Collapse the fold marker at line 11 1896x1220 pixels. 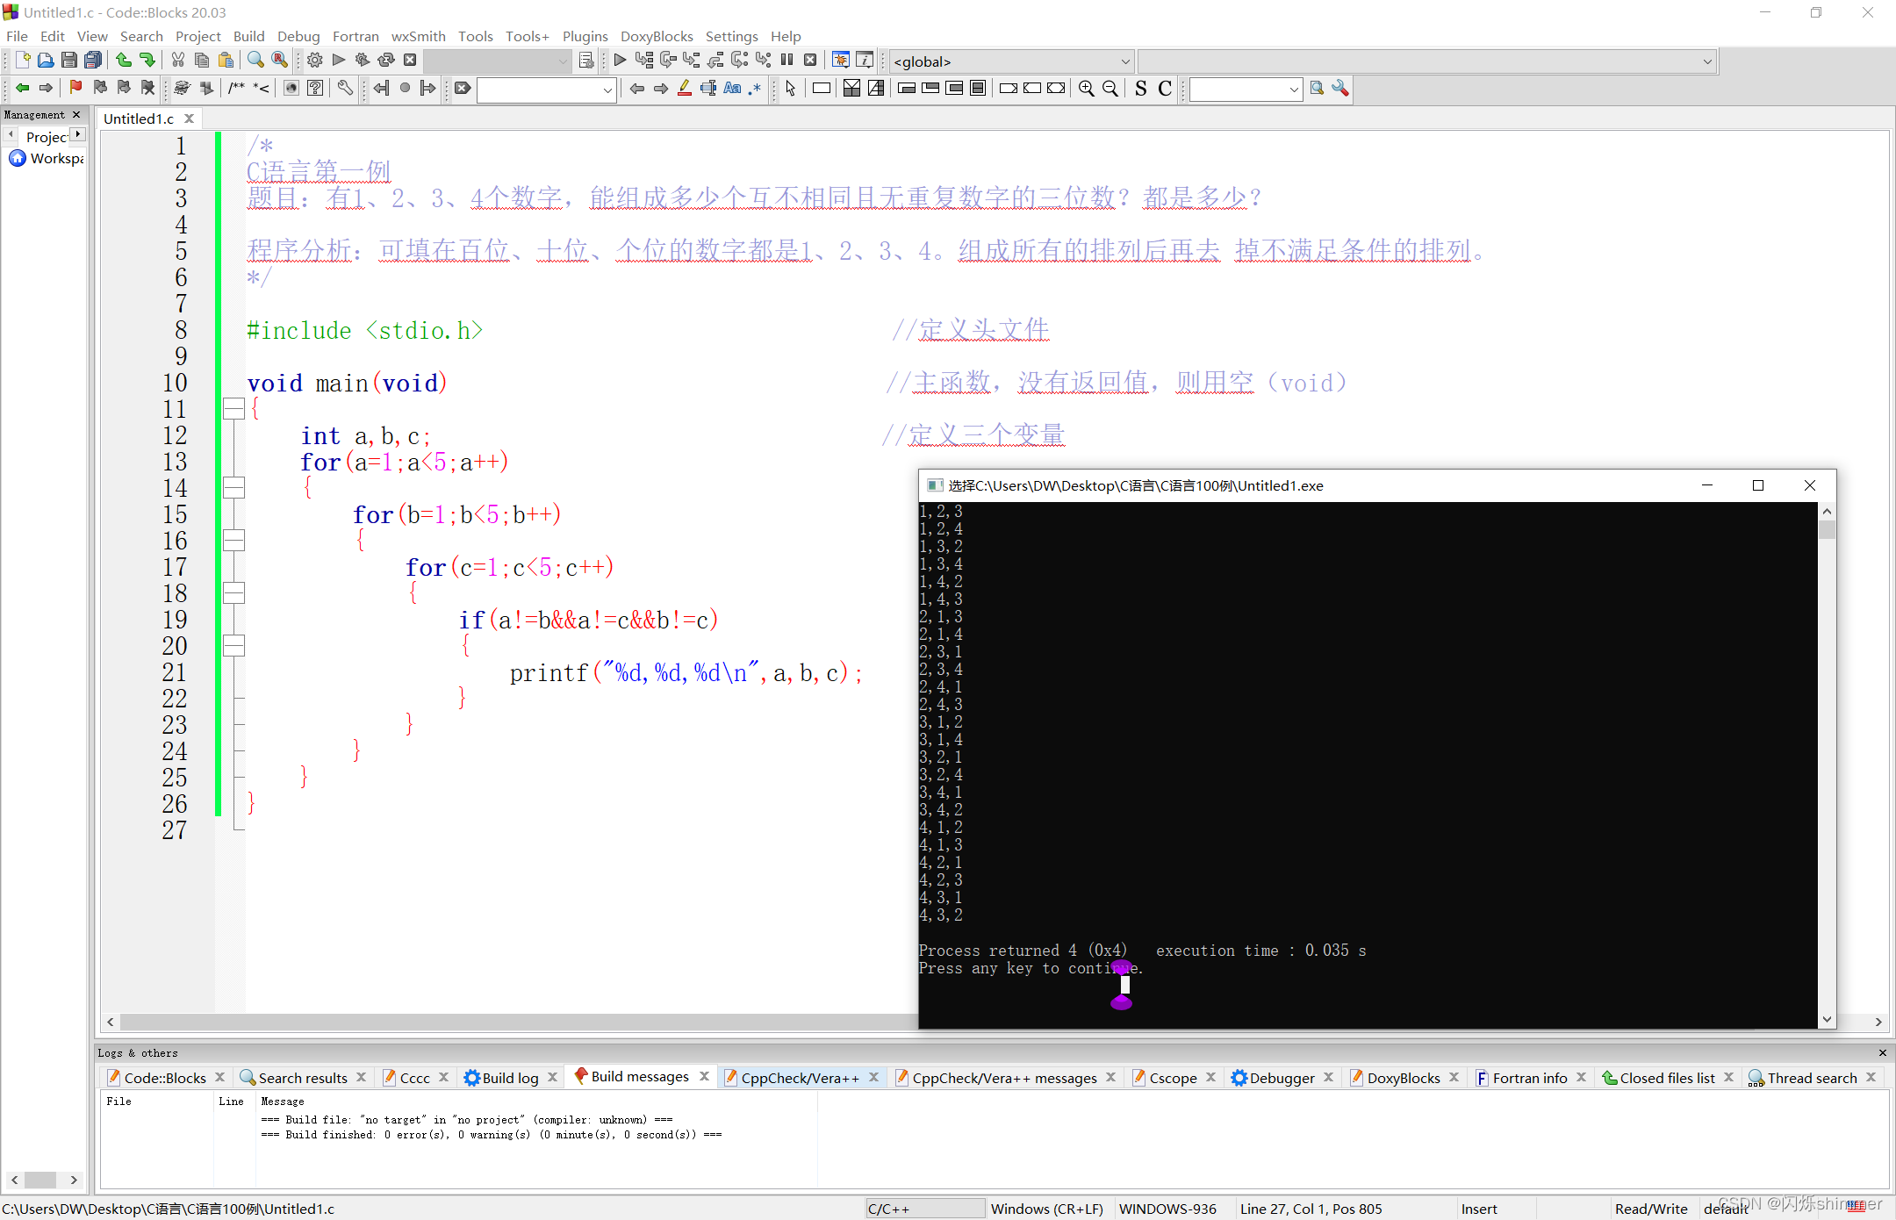coord(233,409)
